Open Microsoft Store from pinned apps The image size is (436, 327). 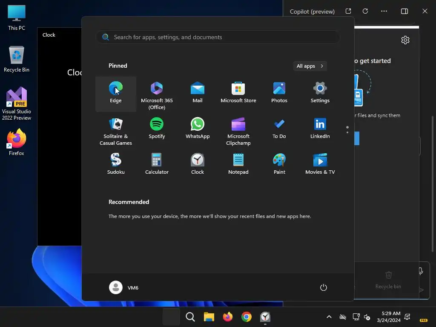[238, 94]
